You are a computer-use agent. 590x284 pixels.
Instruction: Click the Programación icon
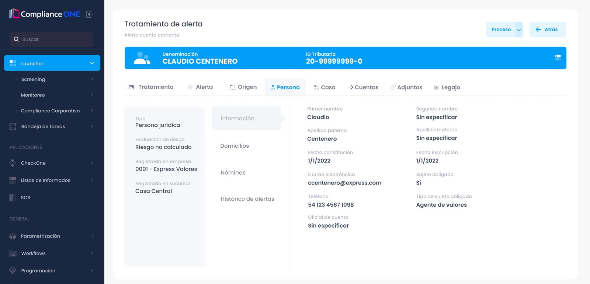pos(13,270)
